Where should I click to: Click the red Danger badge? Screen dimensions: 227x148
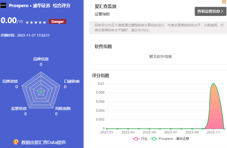pos(58,22)
